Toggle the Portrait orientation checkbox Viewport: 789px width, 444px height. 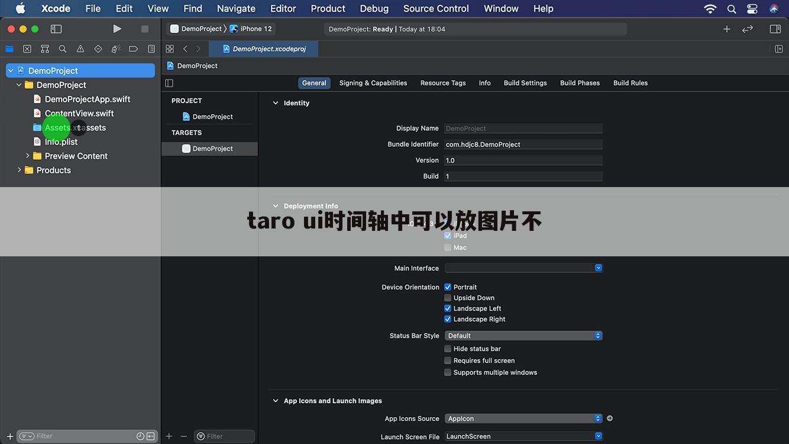(x=448, y=287)
